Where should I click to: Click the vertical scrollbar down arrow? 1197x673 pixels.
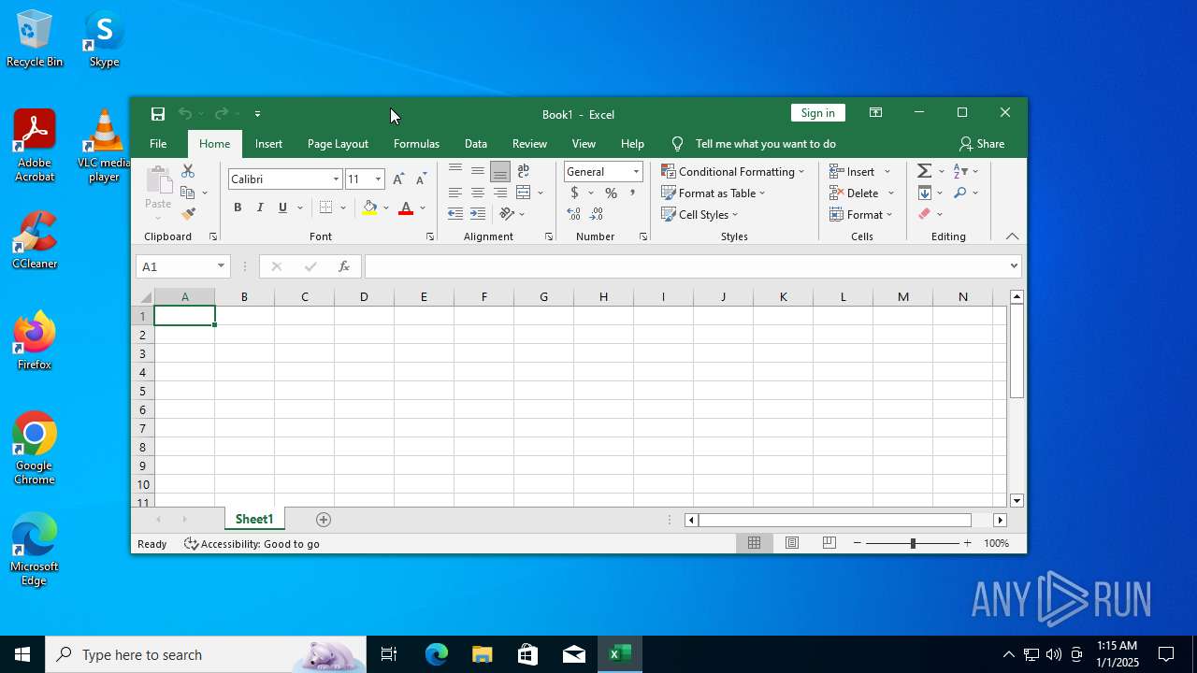(1017, 500)
